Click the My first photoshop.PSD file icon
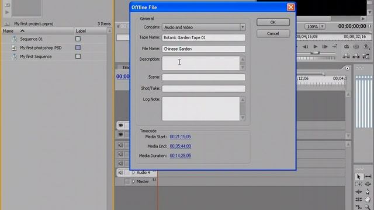Viewport: 374px width, 210px height. click(14, 48)
